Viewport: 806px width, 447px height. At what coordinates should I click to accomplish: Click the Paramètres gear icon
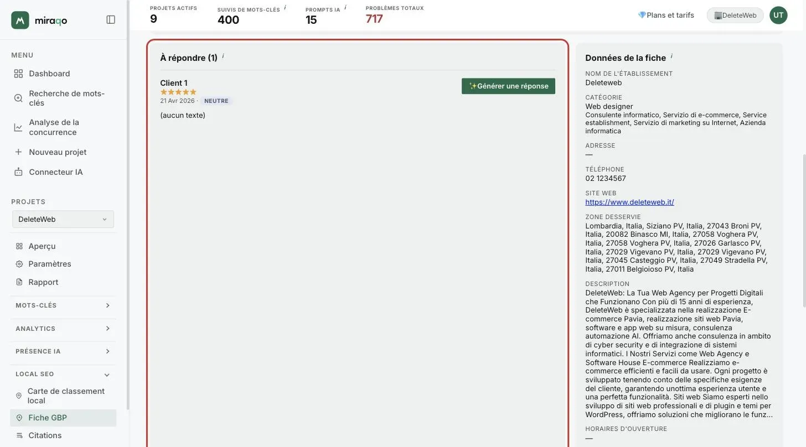pyautogui.click(x=19, y=264)
